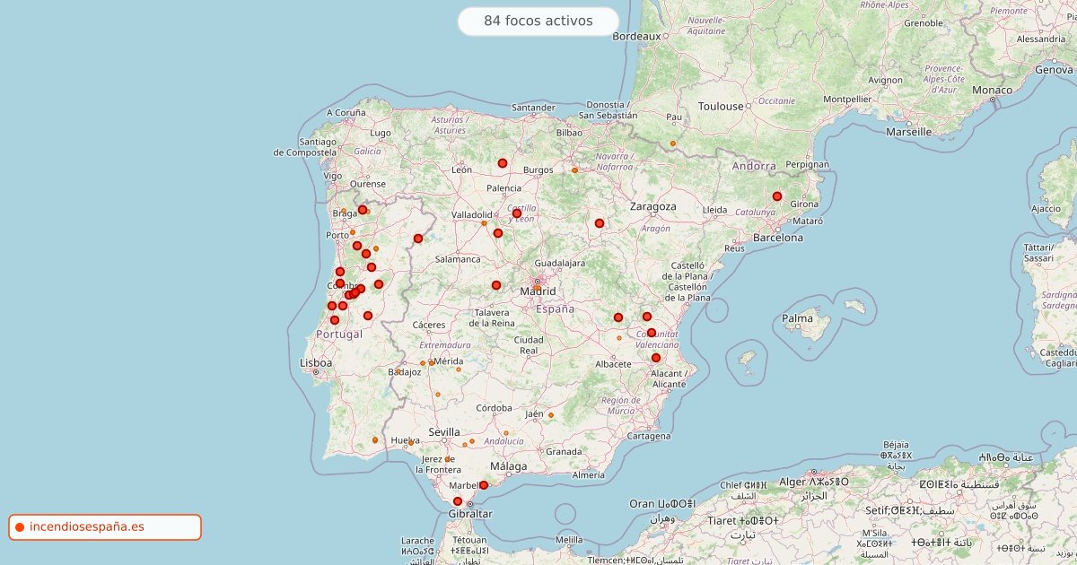Click the Cartagena city label
The image size is (1077, 565).
click(x=649, y=436)
